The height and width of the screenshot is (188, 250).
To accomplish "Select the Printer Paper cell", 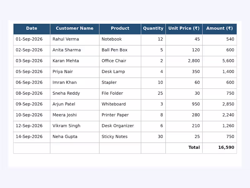I will pos(120,116).
